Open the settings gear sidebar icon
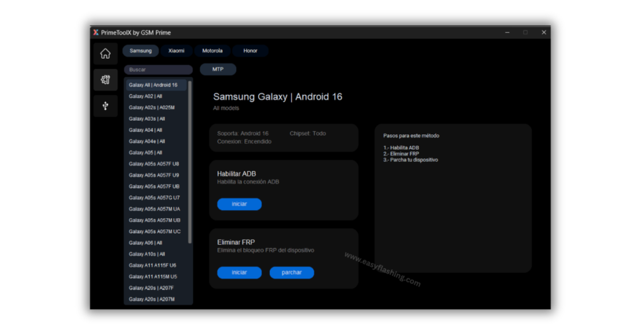This screenshot has width=641, height=335. click(105, 79)
